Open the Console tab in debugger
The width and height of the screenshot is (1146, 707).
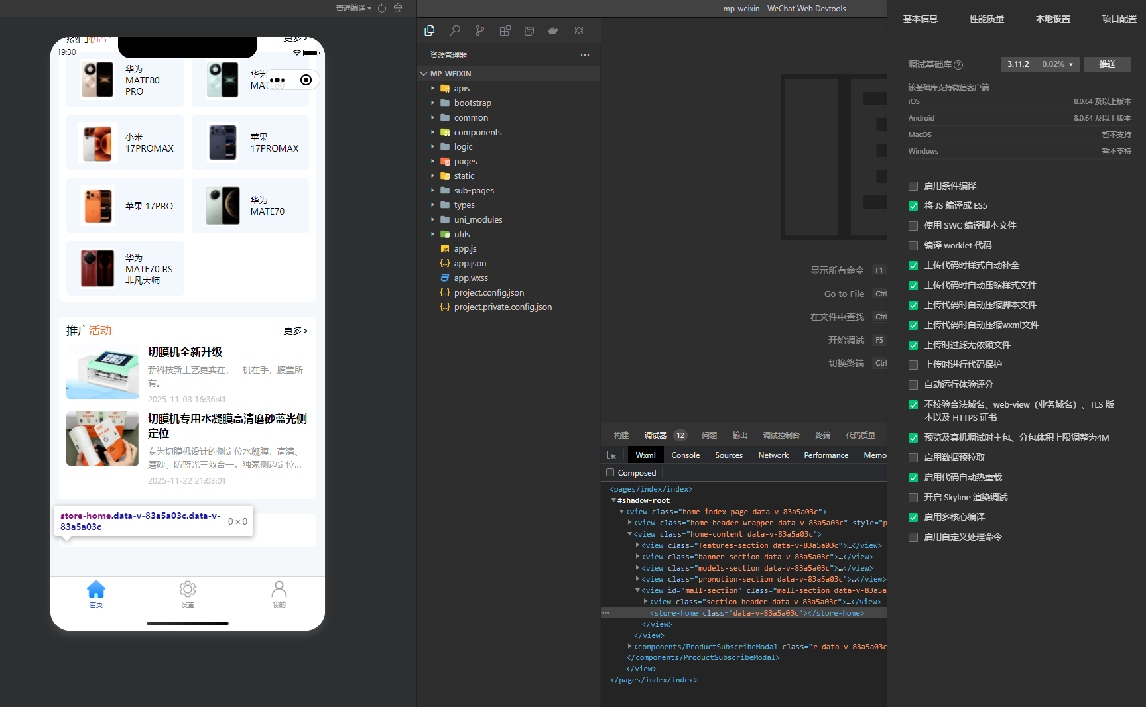(685, 455)
